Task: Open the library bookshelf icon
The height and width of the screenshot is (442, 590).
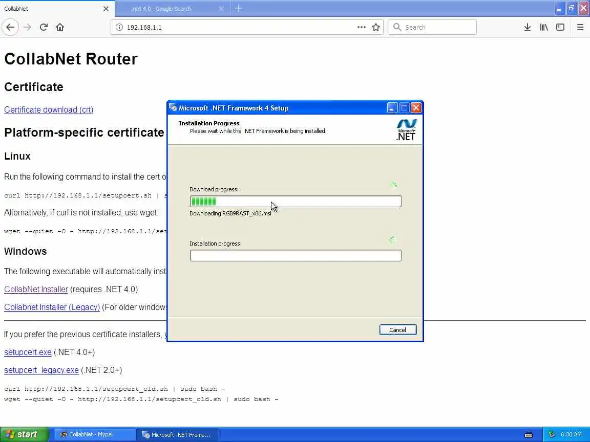Action: 544,27
